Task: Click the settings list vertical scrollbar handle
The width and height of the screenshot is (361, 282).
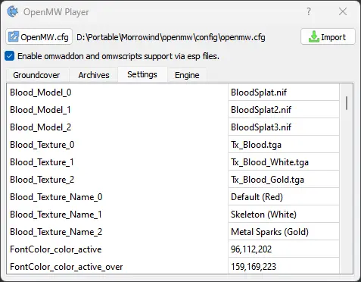Action: [347, 103]
